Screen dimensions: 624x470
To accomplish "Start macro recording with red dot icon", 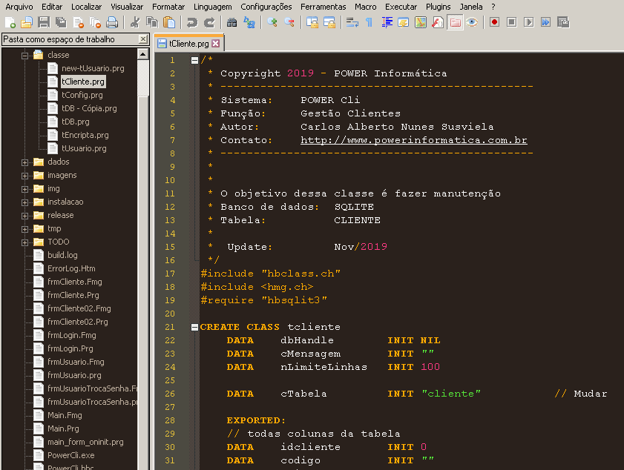I will point(494,22).
